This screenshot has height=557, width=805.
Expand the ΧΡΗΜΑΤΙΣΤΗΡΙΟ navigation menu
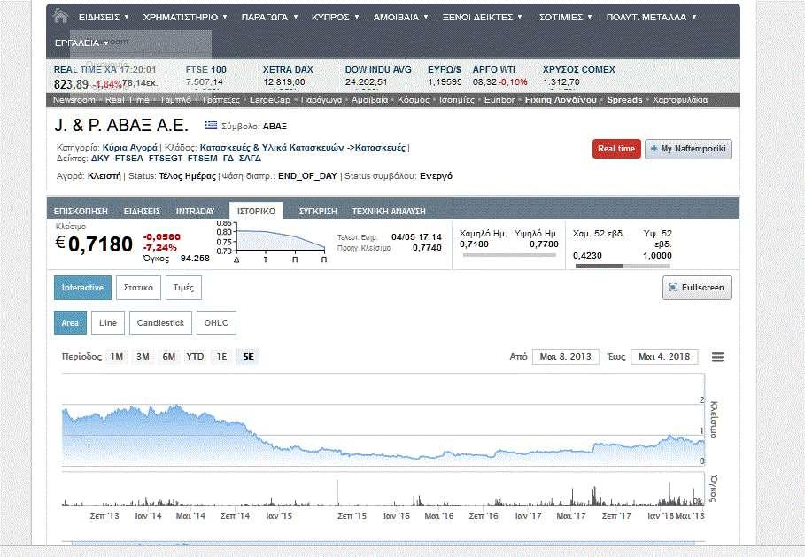pos(185,17)
